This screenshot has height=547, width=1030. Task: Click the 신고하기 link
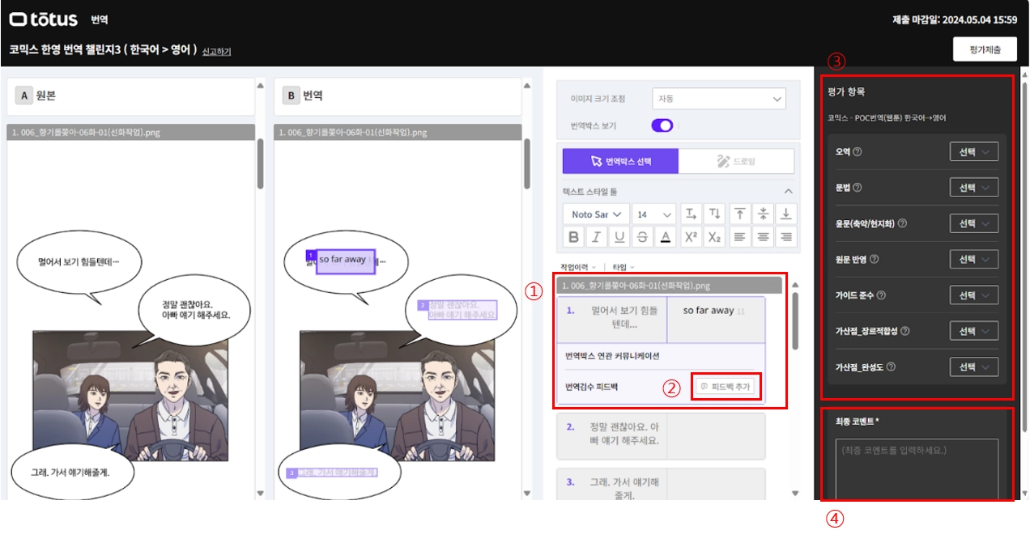pyautogui.click(x=216, y=51)
